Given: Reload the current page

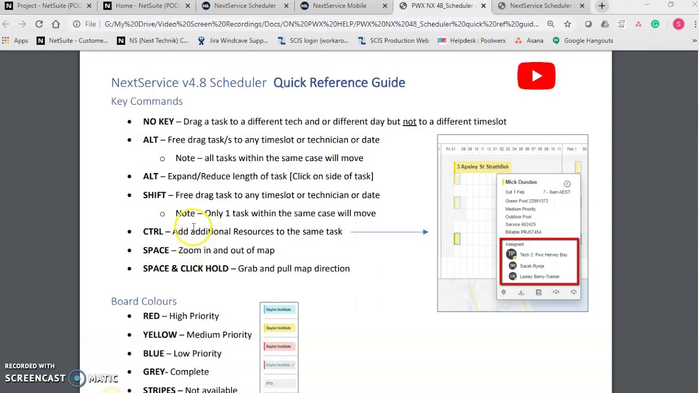Looking at the screenshot, I should [39, 24].
